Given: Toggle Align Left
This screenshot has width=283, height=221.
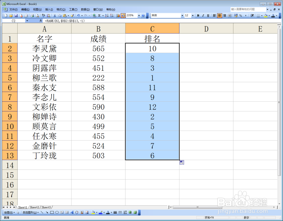Looking at the screenshot, I should 215,16.
